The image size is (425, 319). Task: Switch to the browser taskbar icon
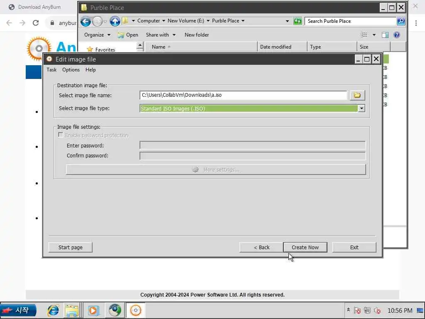(115, 310)
